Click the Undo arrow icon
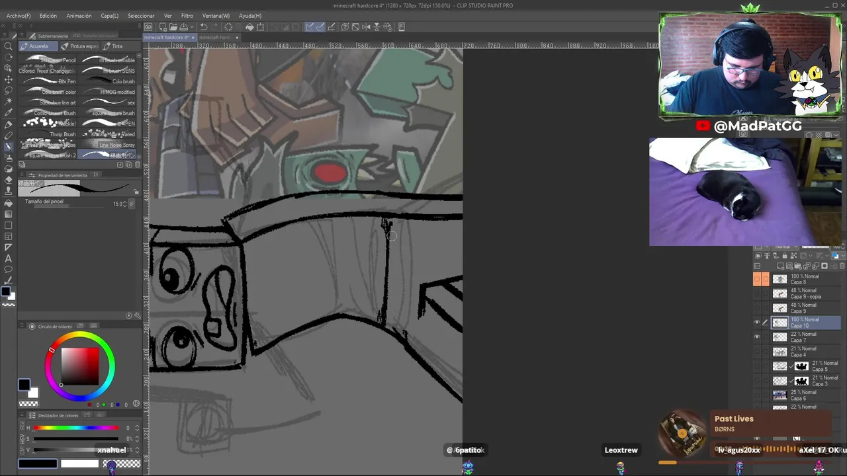 (204, 27)
